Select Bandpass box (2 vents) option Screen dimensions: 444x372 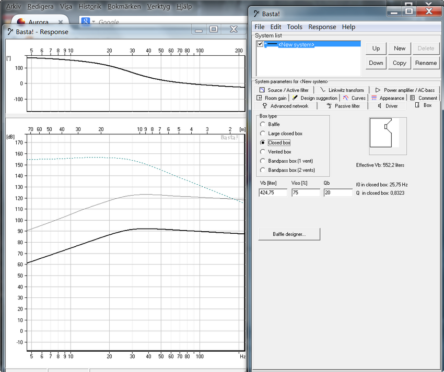pos(263,170)
